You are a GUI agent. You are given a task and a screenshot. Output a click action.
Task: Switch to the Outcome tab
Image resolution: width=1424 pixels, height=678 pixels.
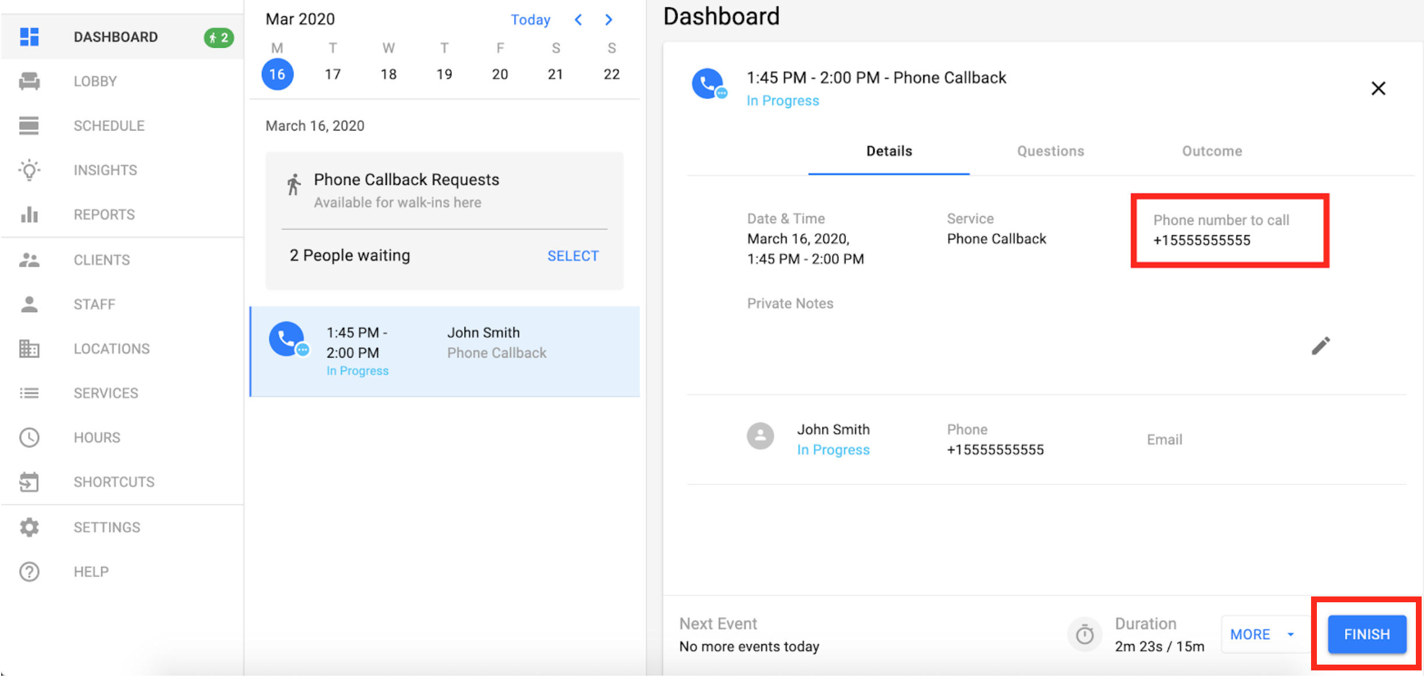[x=1212, y=151]
